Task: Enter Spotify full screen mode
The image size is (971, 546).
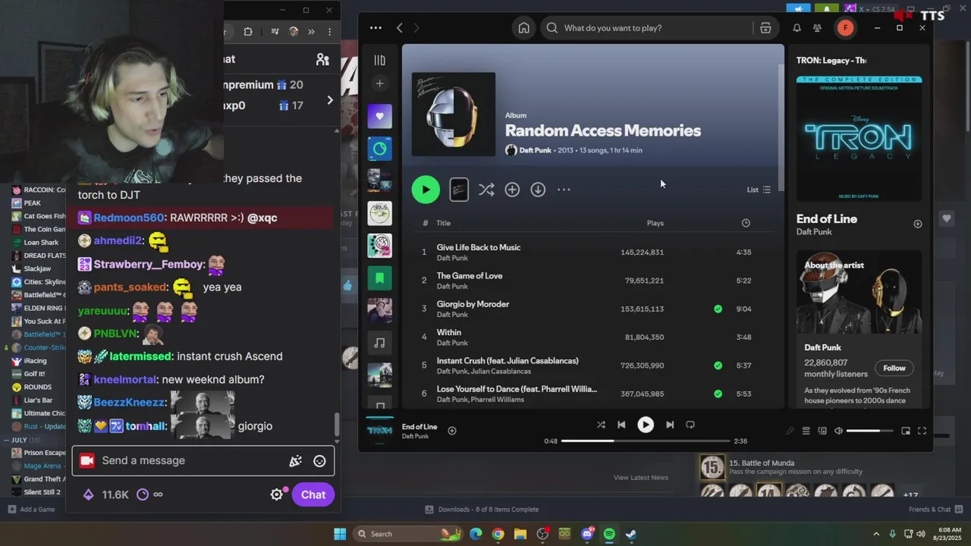Action: [x=922, y=431]
